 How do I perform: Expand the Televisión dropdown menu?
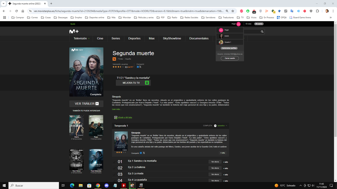click(x=82, y=38)
